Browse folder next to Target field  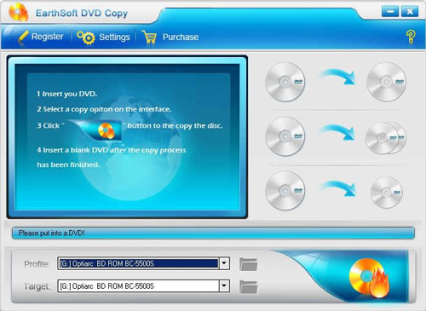(248, 286)
